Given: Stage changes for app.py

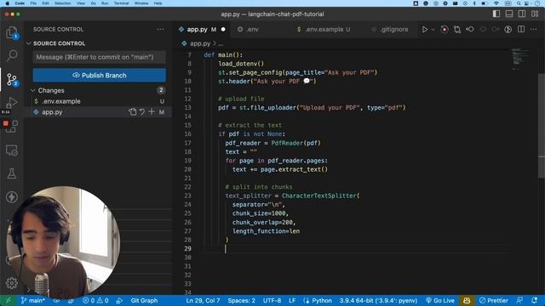Looking at the screenshot, I should pos(152,112).
